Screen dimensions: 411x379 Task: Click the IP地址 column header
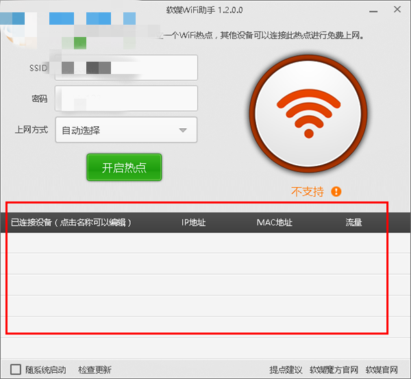point(193,223)
